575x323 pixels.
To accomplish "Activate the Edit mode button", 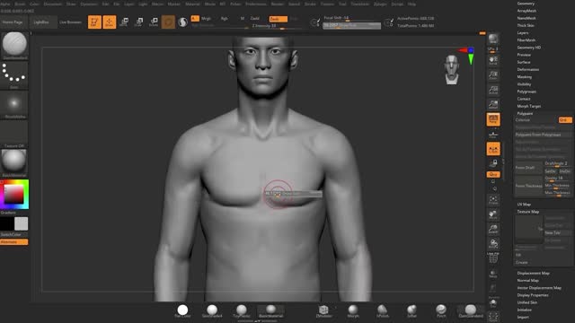I will (94, 22).
